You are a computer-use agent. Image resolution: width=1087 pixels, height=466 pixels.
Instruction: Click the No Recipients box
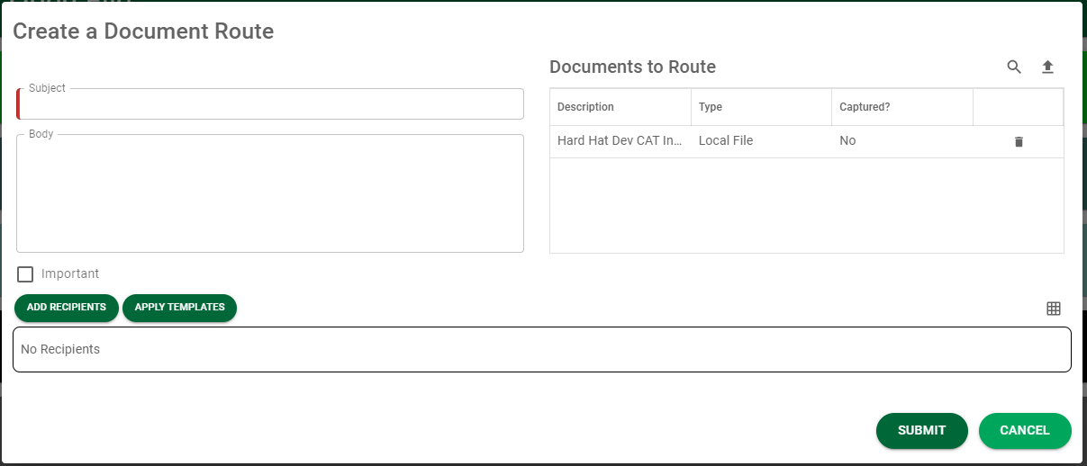click(542, 349)
